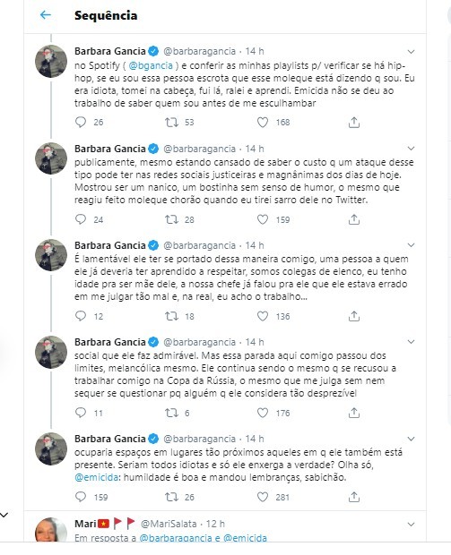Expand options chevron on the first tweet

click(411, 52)
